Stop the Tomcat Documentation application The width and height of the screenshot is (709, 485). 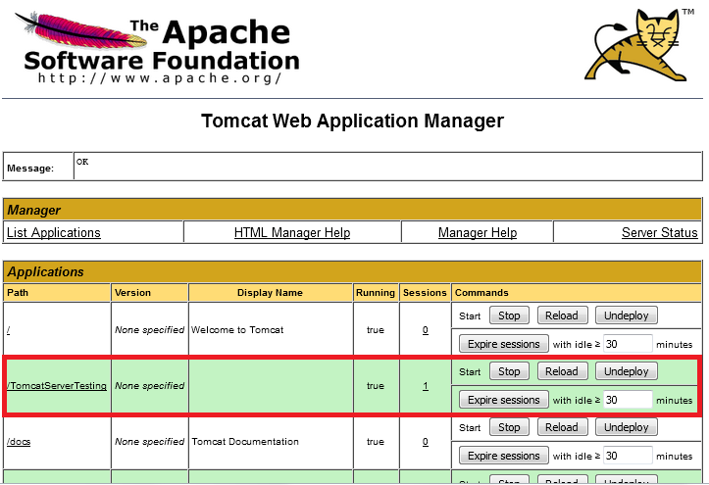509,427
